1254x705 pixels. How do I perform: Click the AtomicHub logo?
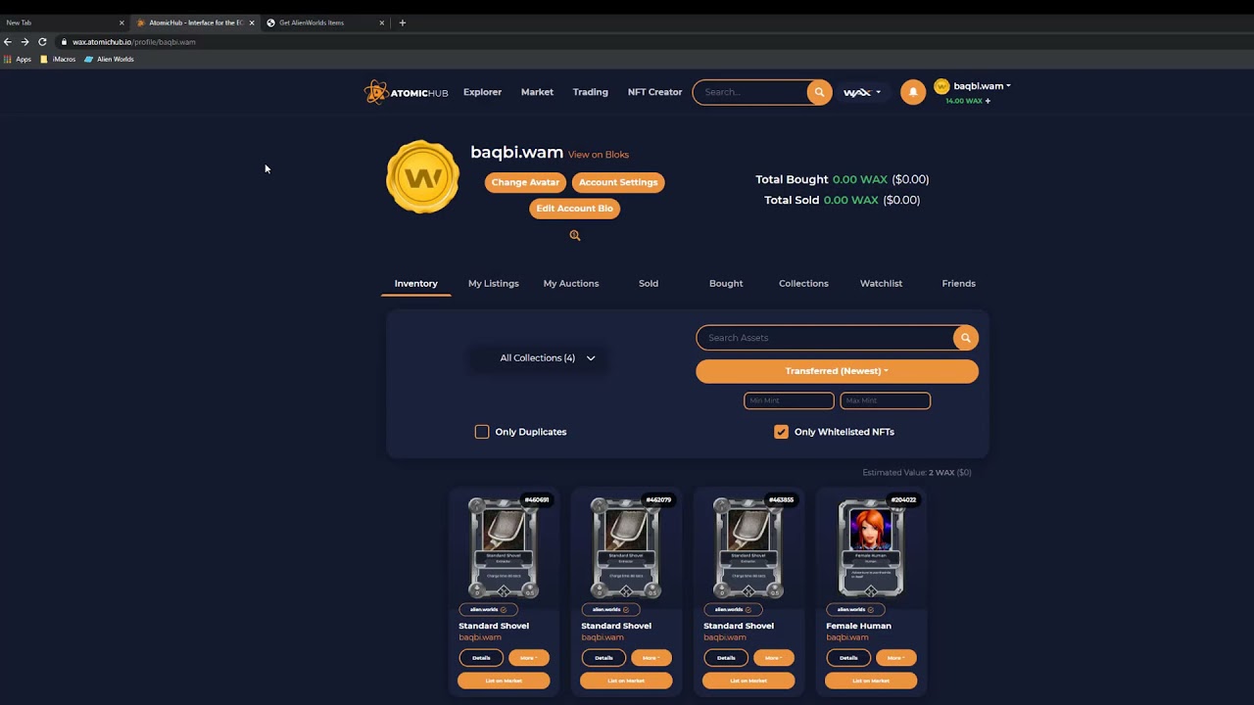406,92
